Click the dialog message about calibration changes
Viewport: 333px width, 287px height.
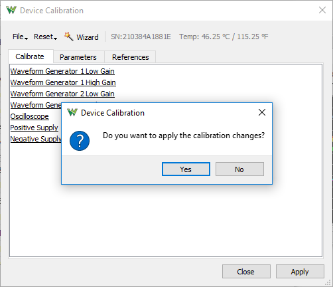click(184, 136)
